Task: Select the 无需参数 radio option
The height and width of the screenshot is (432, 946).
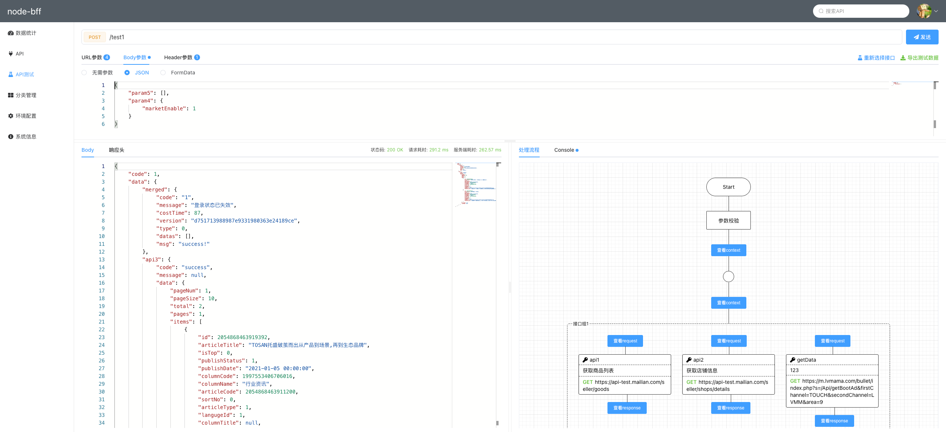Action: pos(84,73)
